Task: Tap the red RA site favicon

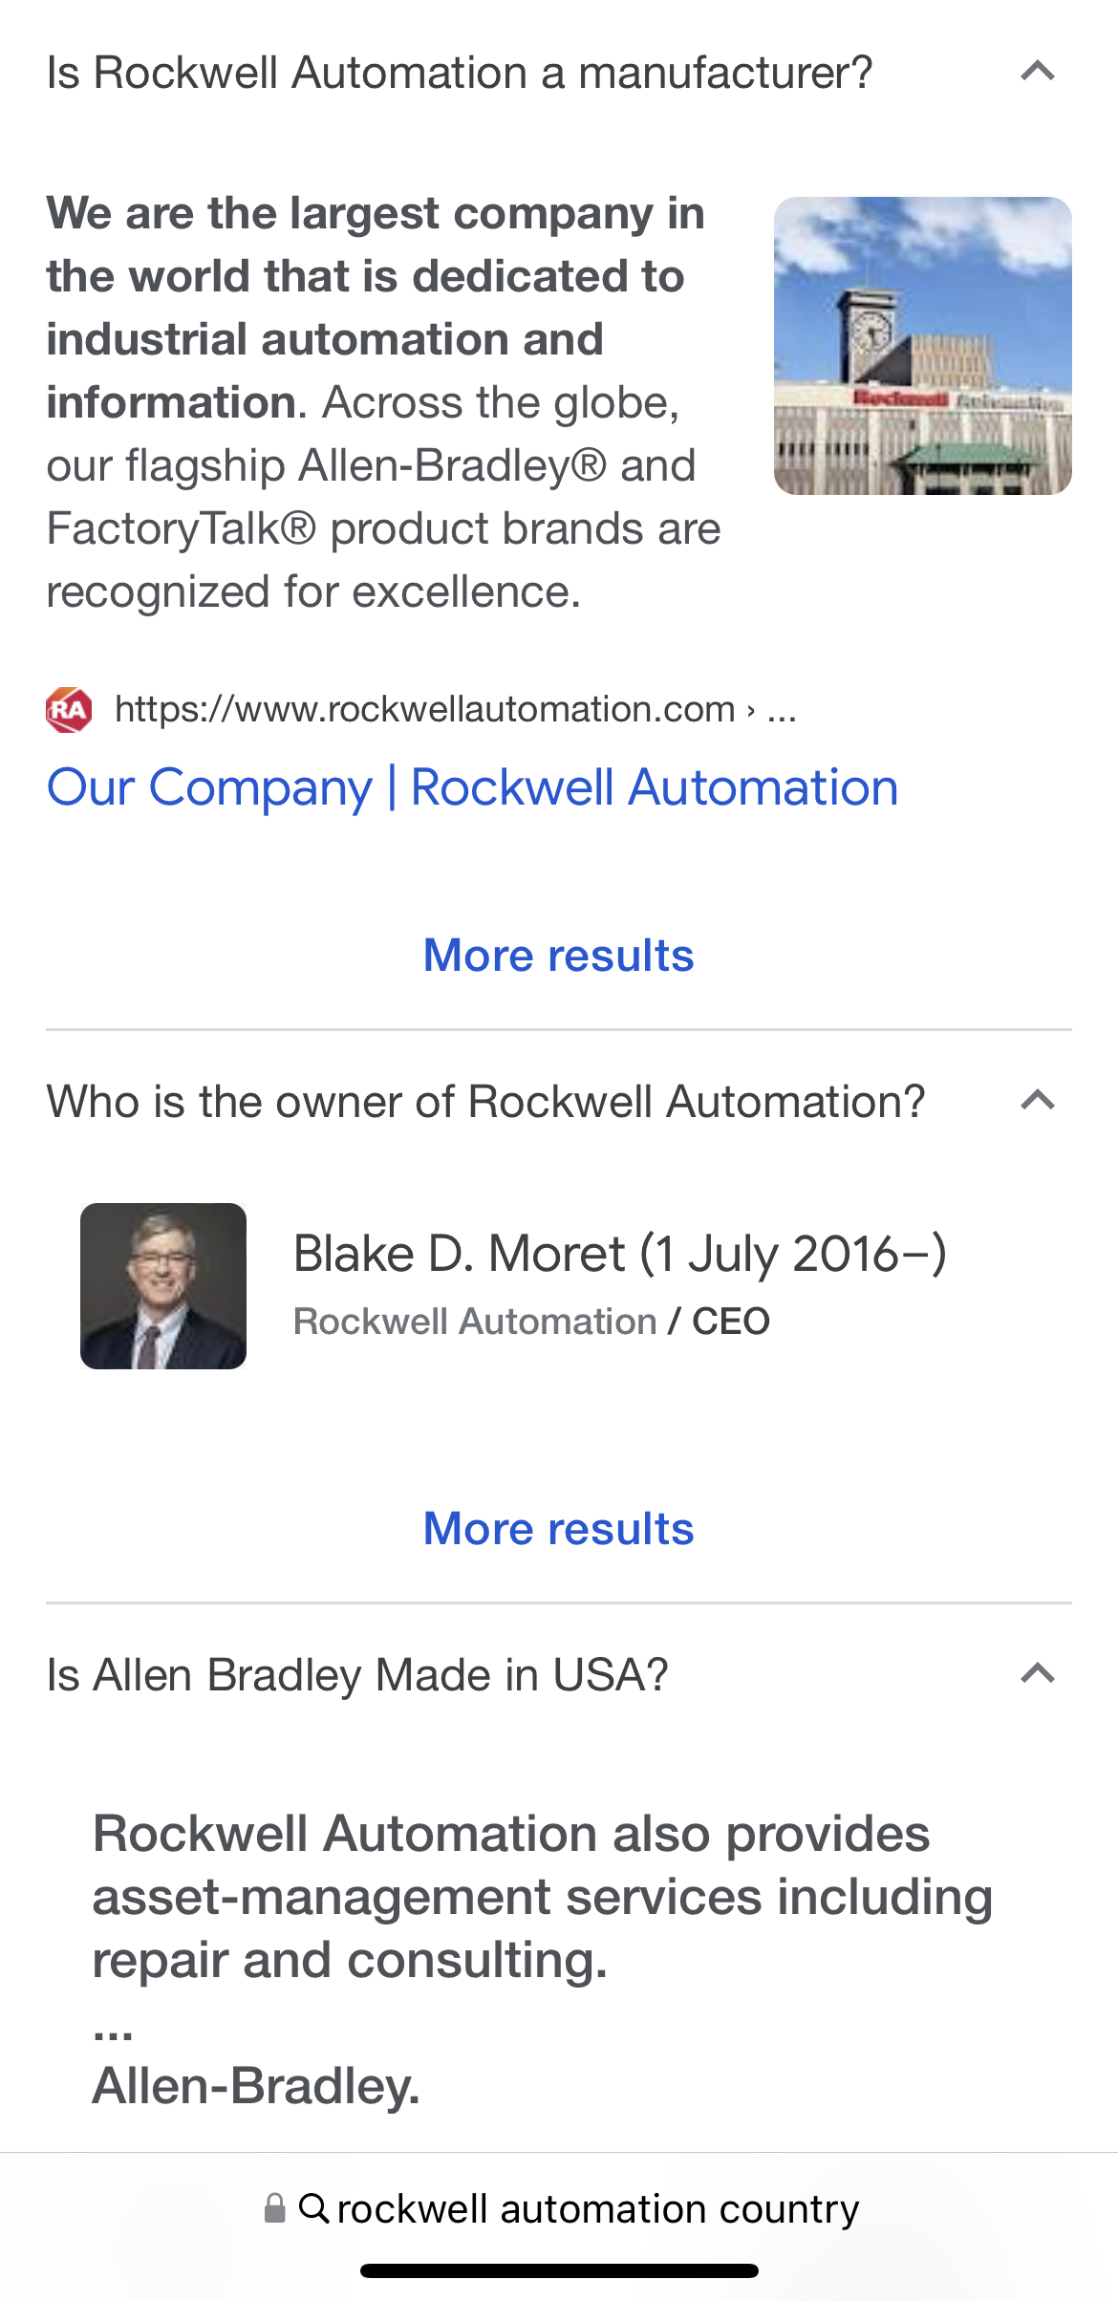Action: (x=69, y=710)
